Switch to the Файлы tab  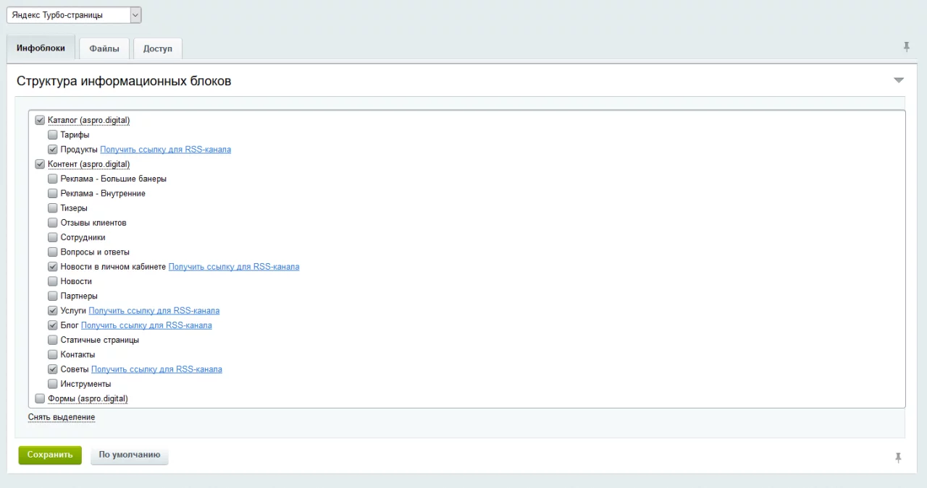coord(104,48)
